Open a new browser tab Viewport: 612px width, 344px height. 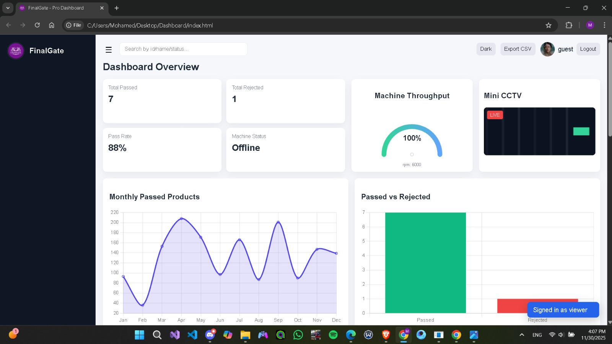point(117,8)
